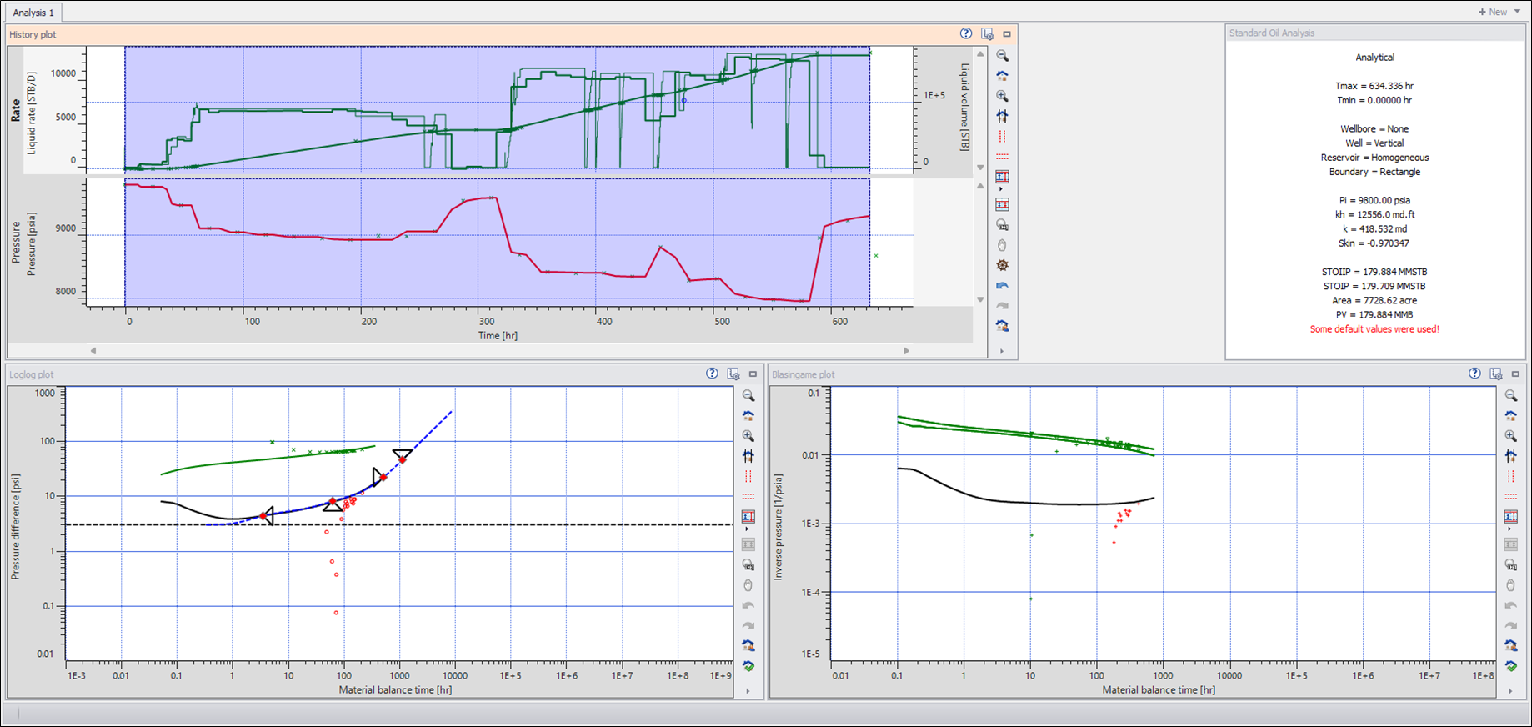The height and width of the screenshot is (727, 1532).
Task: Open dropdown under layout icon in Blasingame toolbar
Action: pyautogui.click(x=1510, y=529)
